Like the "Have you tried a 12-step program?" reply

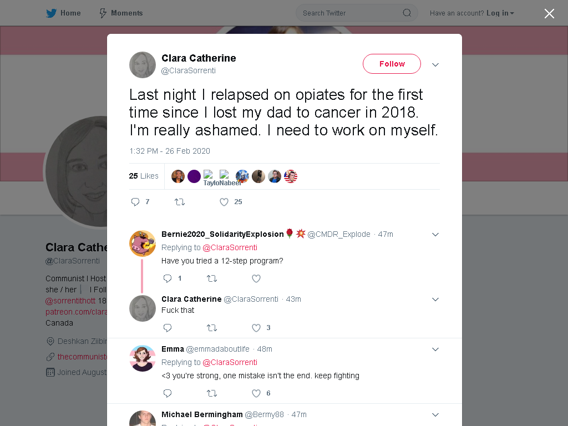256,278
